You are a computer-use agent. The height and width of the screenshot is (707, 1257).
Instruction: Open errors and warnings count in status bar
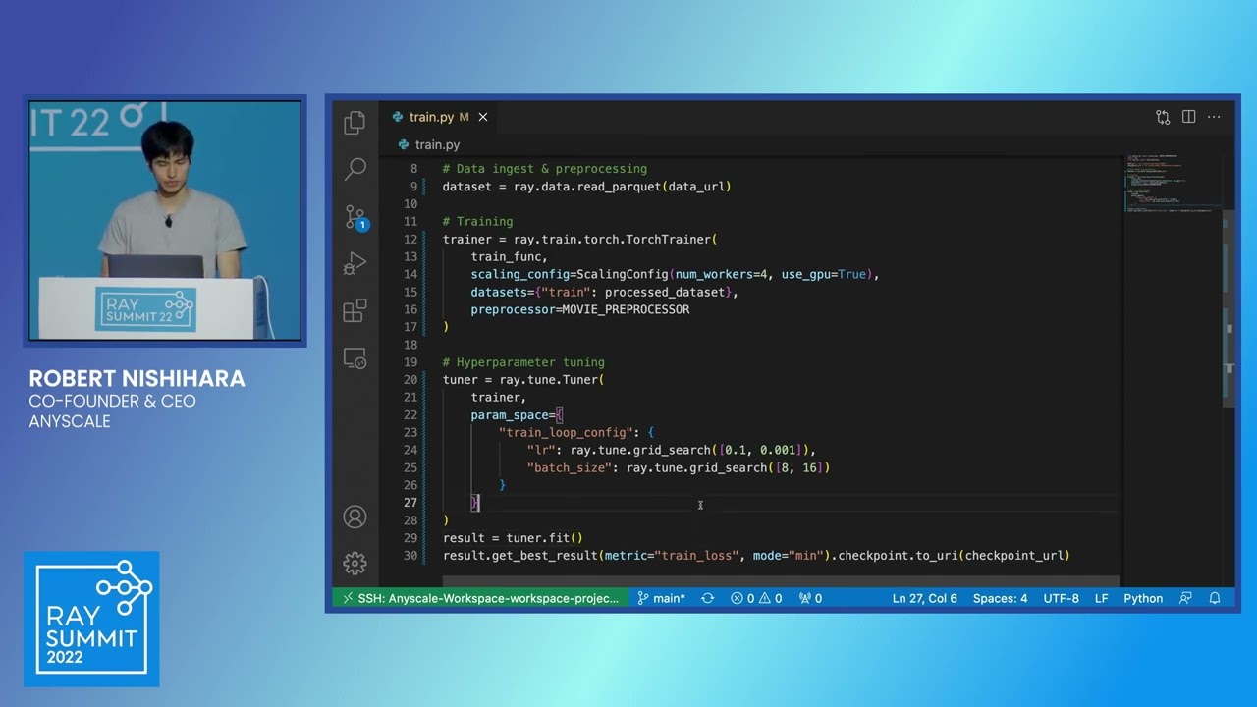point(755,598)
